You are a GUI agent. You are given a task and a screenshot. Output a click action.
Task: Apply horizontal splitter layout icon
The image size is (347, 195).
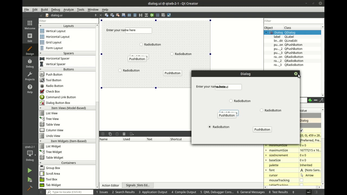[x=141, y=15]
